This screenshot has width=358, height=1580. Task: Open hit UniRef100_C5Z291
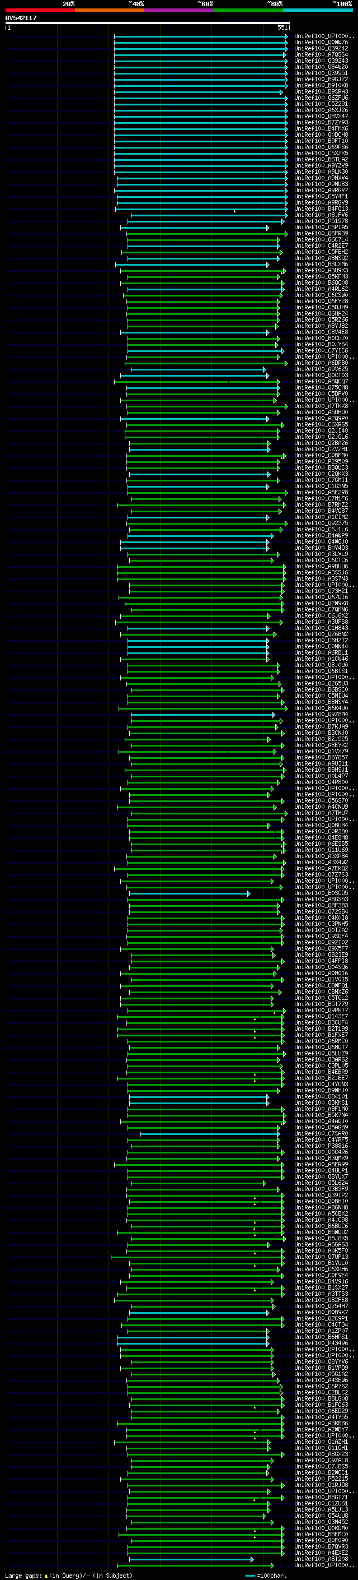[x=321, y=104]
